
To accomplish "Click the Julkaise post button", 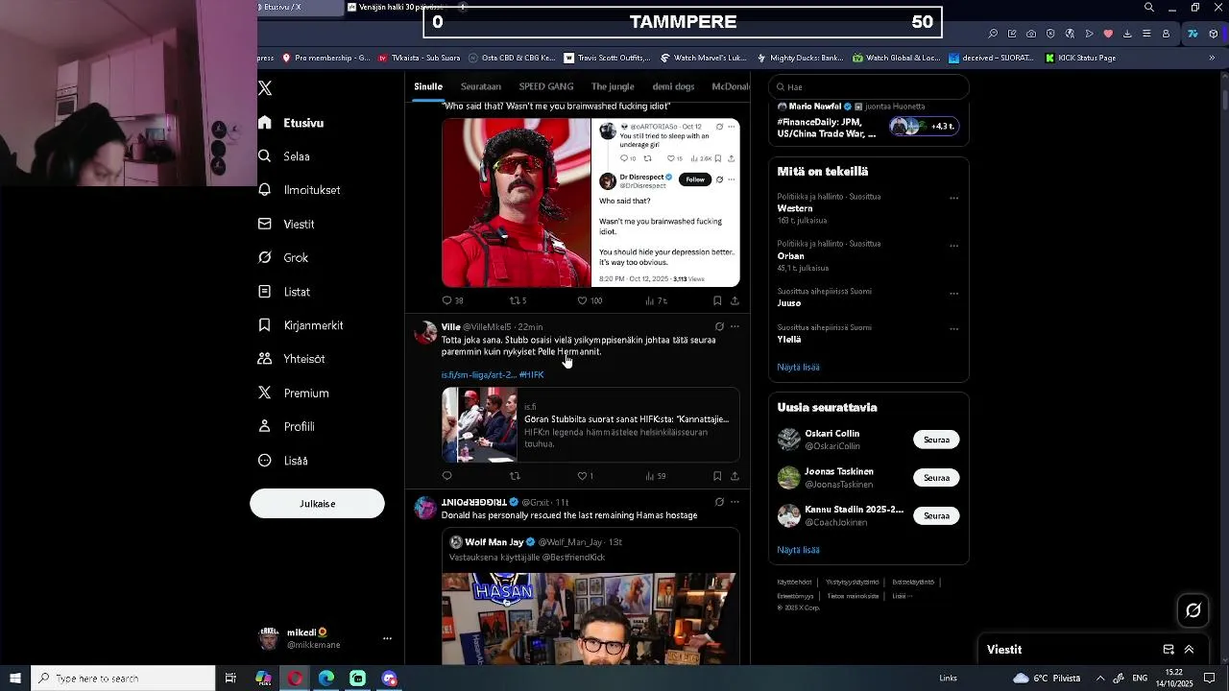I will (x=317, y=504).
